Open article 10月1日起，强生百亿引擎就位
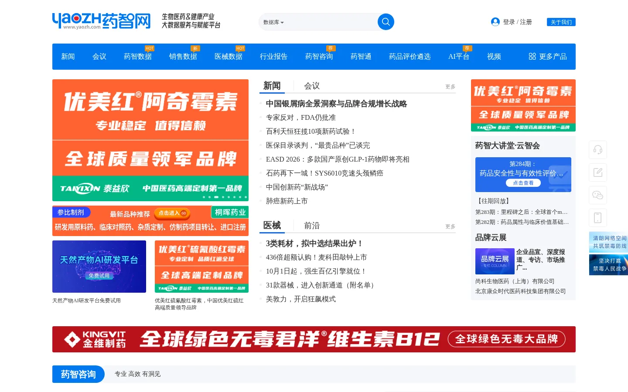The width and height of the screenshot is (628, 392). [x=317, y=271]
